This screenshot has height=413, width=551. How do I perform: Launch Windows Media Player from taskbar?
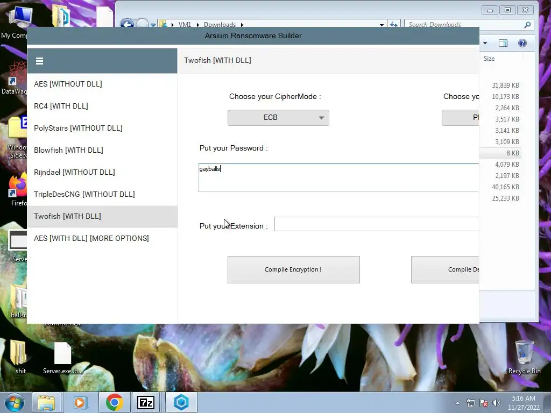coord(80,402)
